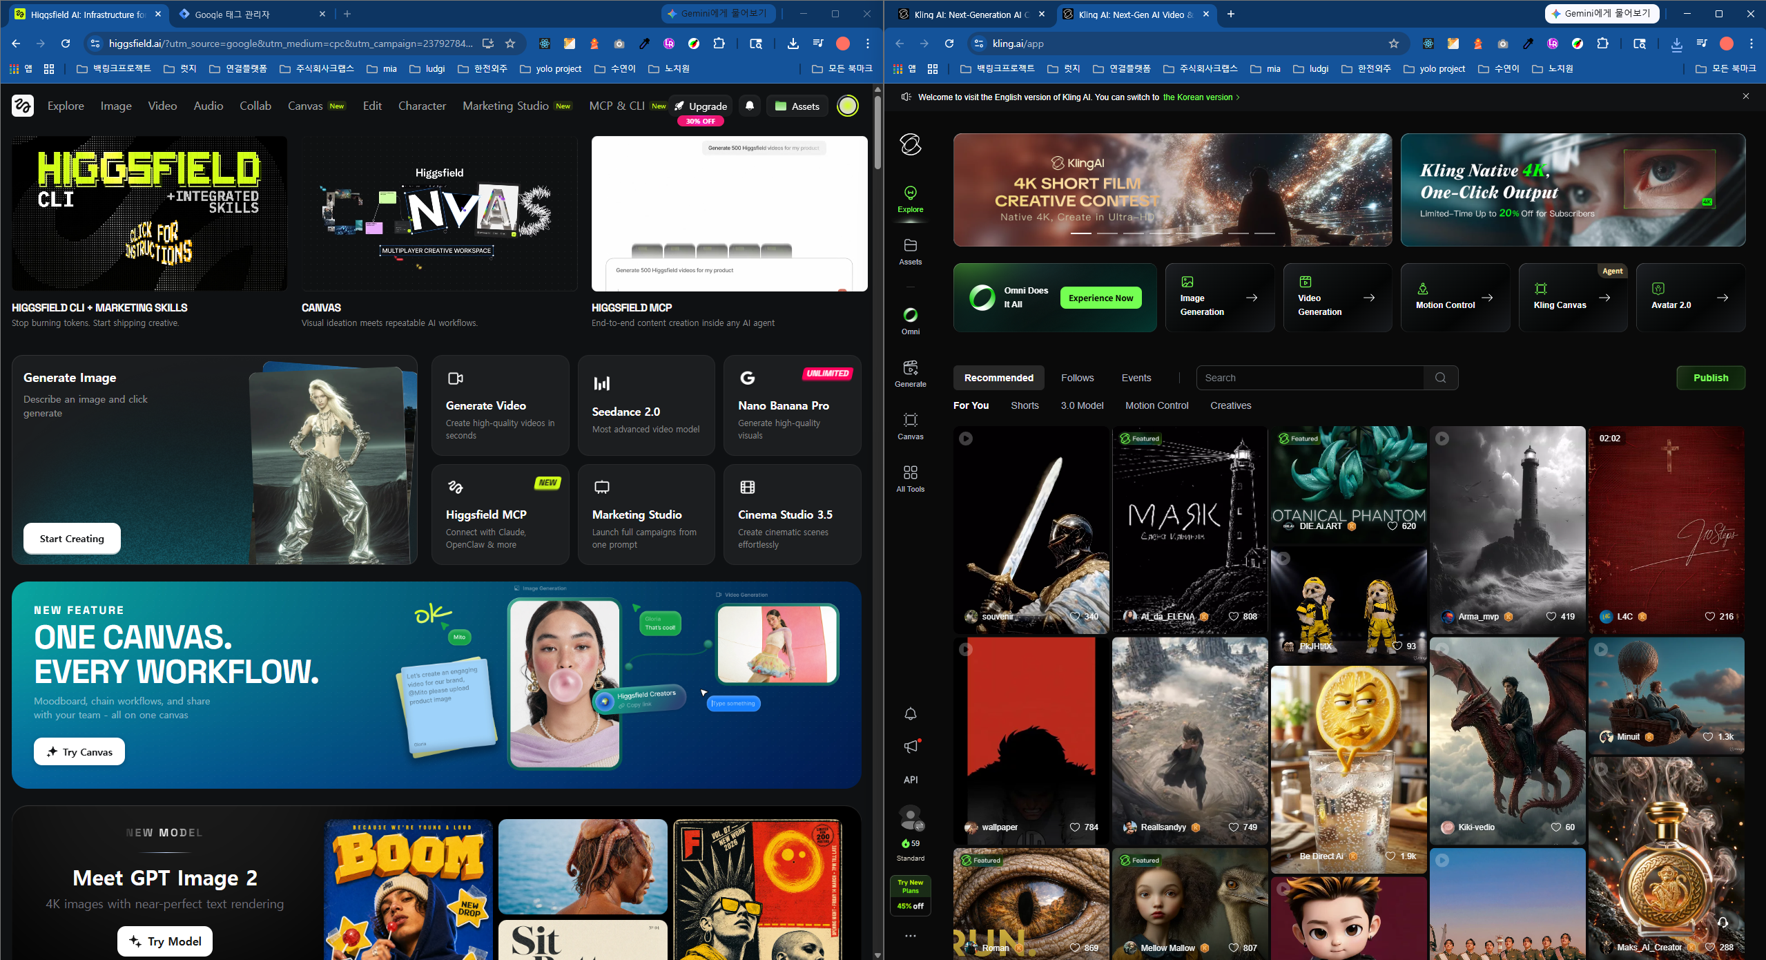This screenshot has width=1766, height=960.
Task: Switch to Kling Events tab
Action: pos(1136,378)
